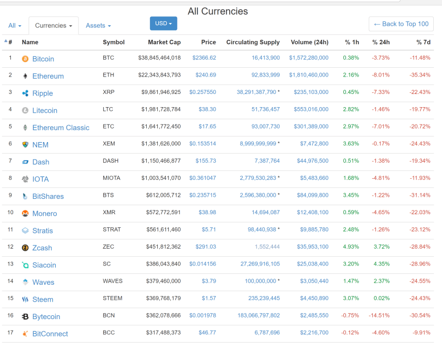Sort by Price column header
The width and height of the screenshot is (442, 347).
pyautogui.click(x=208, y=43)
